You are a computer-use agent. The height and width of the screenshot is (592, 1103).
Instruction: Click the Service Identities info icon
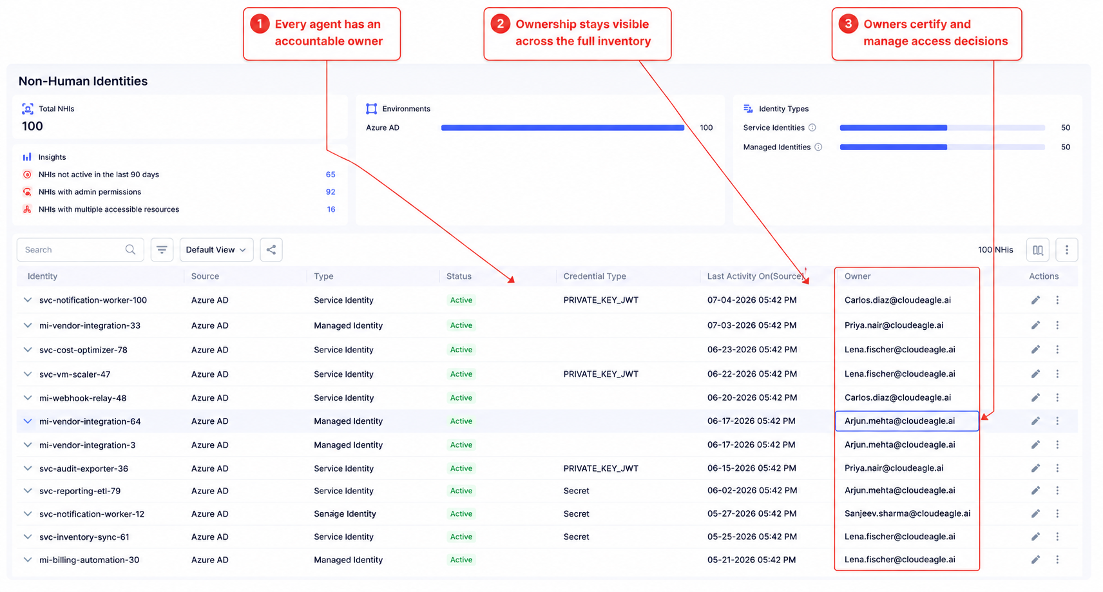click(x=812, y=128)
